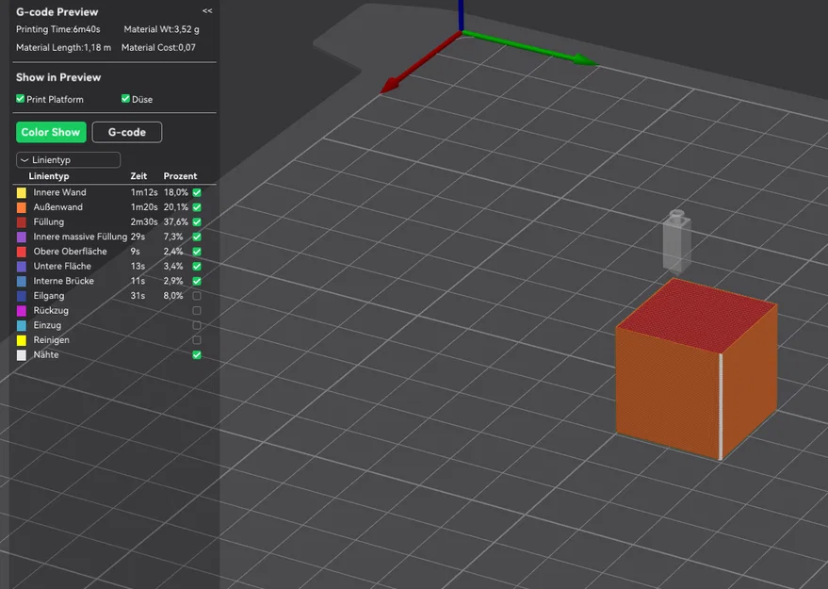Click the Reinigen yellow color swatch

22,340
